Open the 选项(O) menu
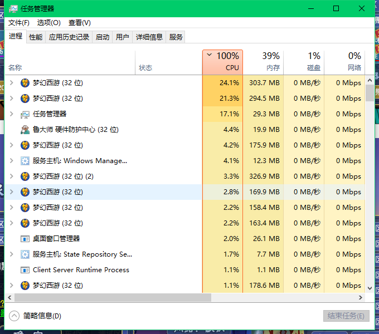The image size is (379, 334). [49, 23]
